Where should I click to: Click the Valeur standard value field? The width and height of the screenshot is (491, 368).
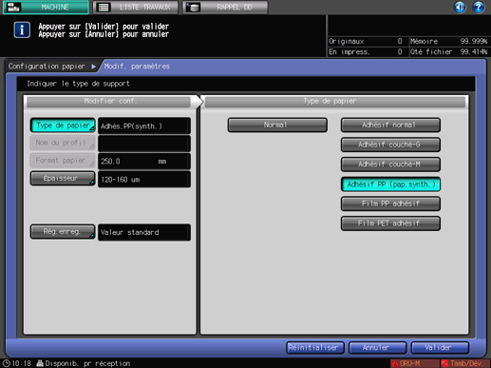click(x=144, y=232)
